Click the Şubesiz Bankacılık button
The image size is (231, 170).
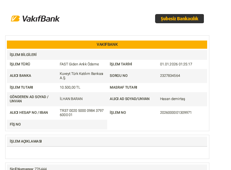(x=179, y=19)
